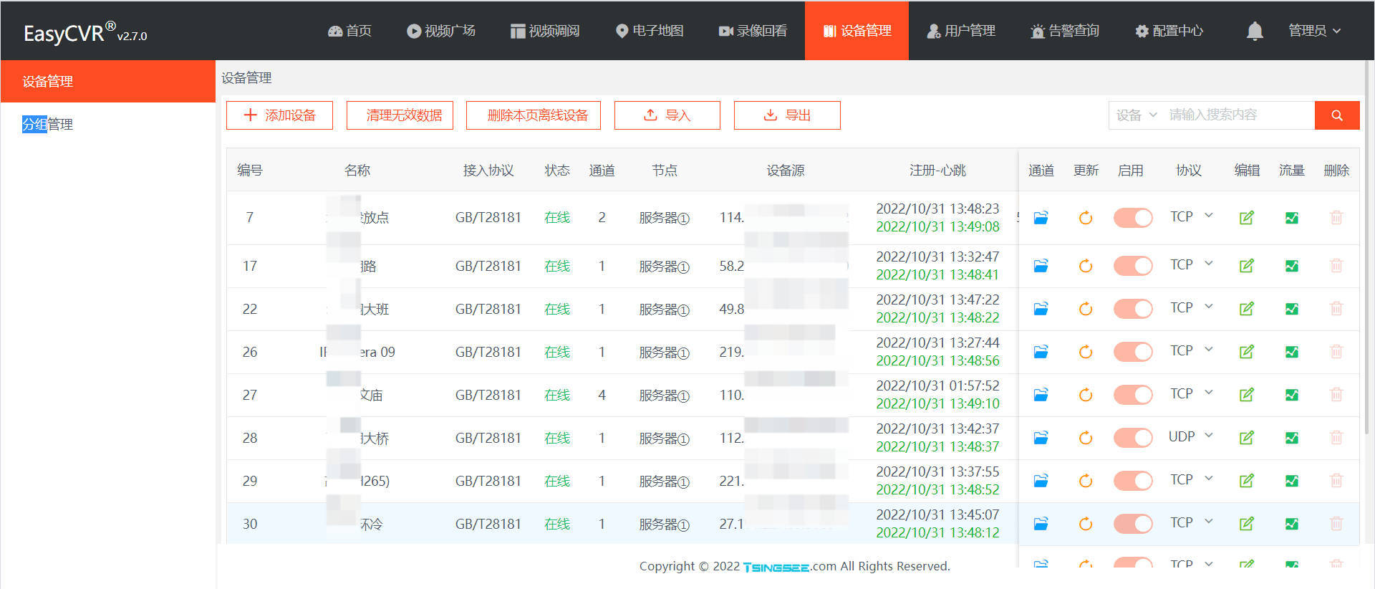Open the 电子地图 tab
This screenshot has width=1375, height=589.
[x=650, y=31]
